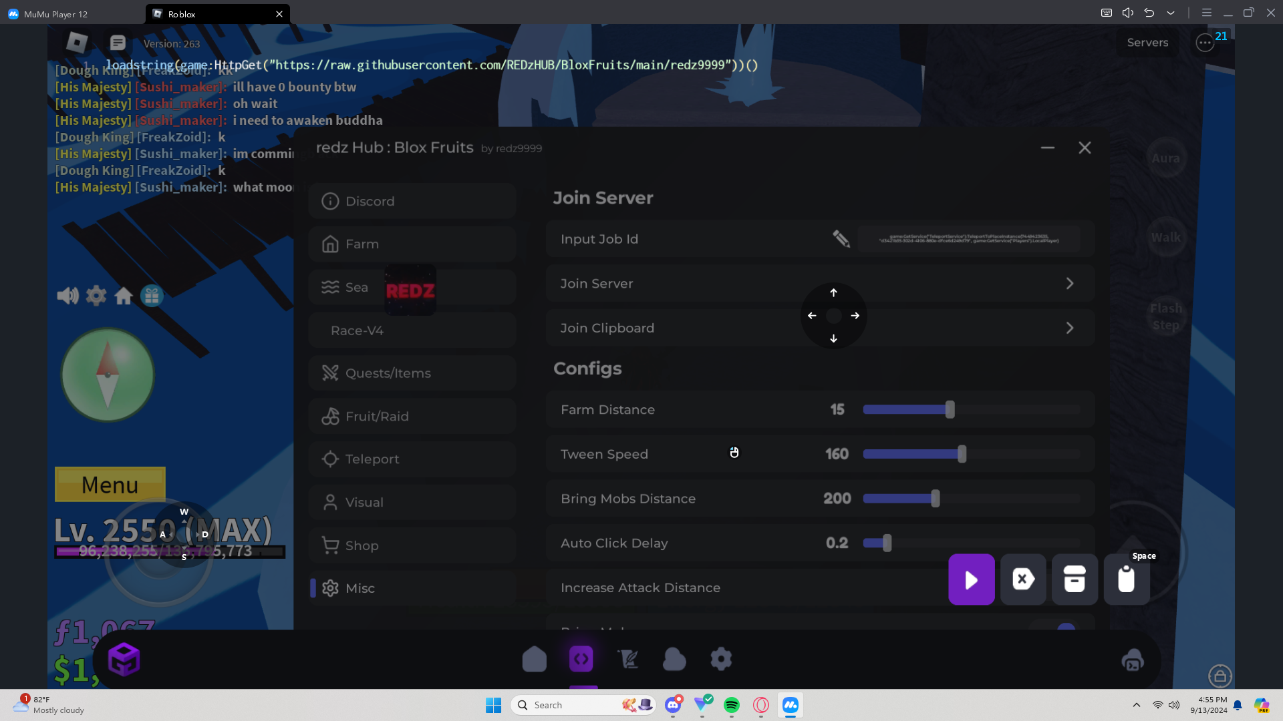
Task: Open the executor cloud scripts icon
Action: click(674, 659)
